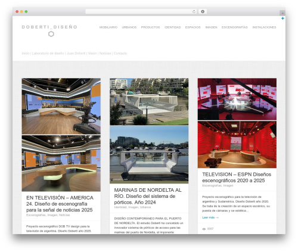Open a new browser tab with plus button
Image resolution: width=298 pixels, height=252 pixels.
click(x=283, y=13)
